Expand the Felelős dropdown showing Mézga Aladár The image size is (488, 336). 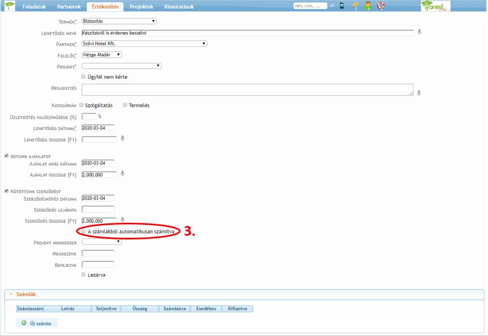pos(101,54)
